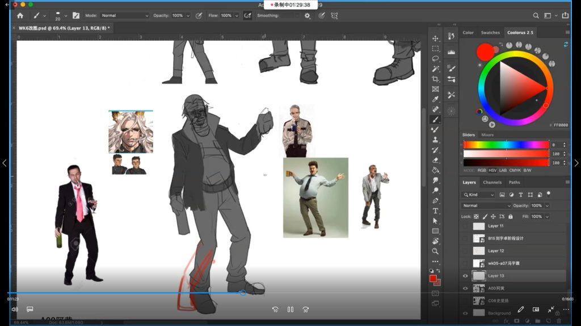Hide Layer 13 using eye icon
581x326 pixels.
(465, 276)
